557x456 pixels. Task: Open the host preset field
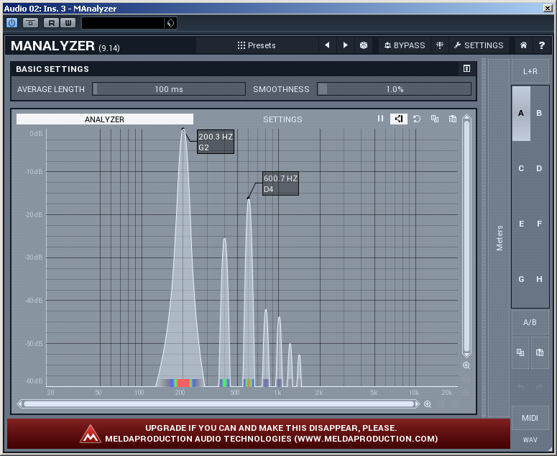point(123,23)
